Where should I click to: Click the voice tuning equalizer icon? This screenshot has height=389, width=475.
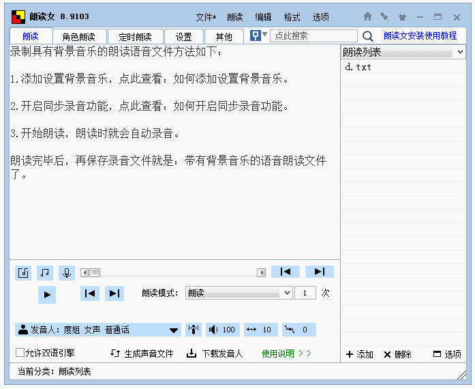coord(194,330)
